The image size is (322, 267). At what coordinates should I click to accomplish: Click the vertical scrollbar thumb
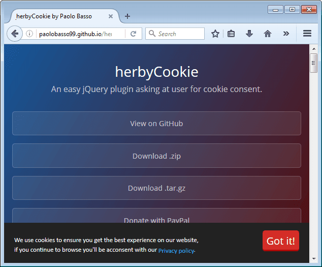coord(313,63)
